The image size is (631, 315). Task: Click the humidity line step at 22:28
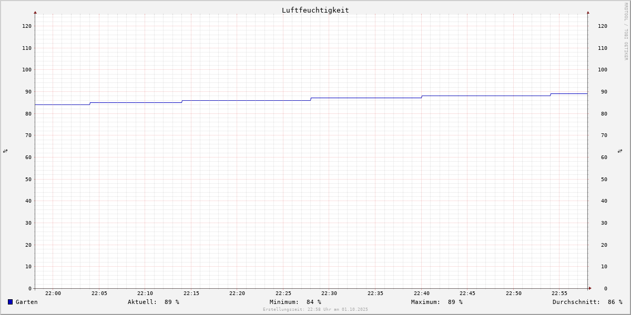click(311, 99)
